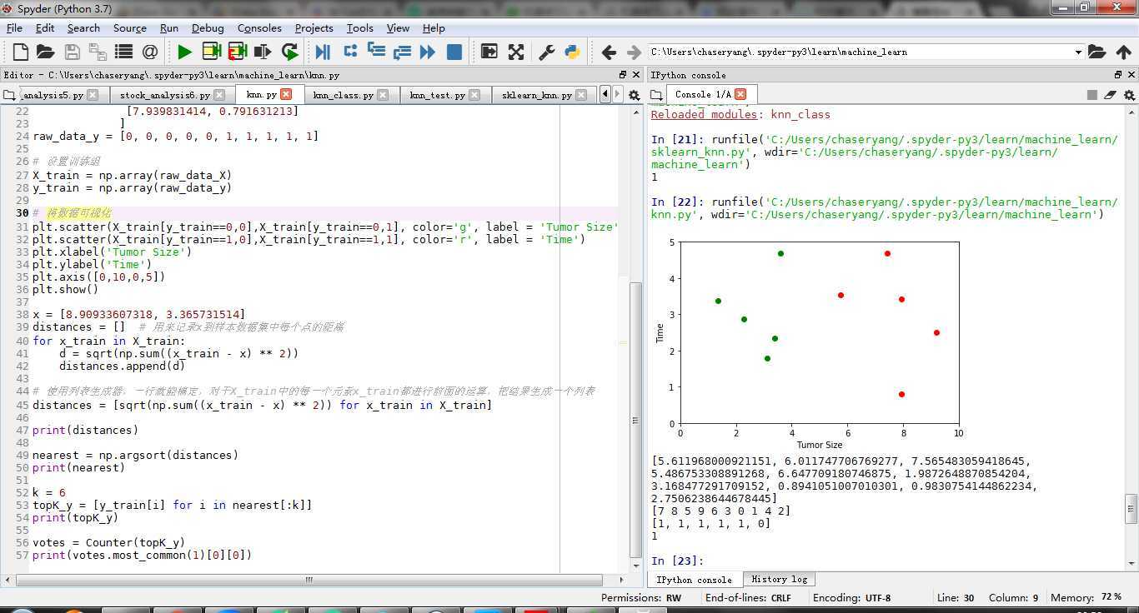The height and width of the screenshot is (613, 1139).
Task: Open the PYTHONPATH manager icon
Action: pyautogui.click(x=572, y=52)
